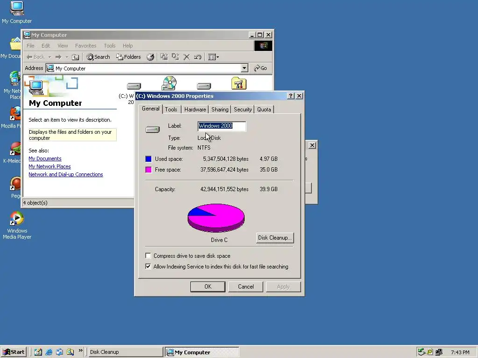Expand the Address bar dropdown
This screenshot has height=358, width=478.
tap(244, 68)
